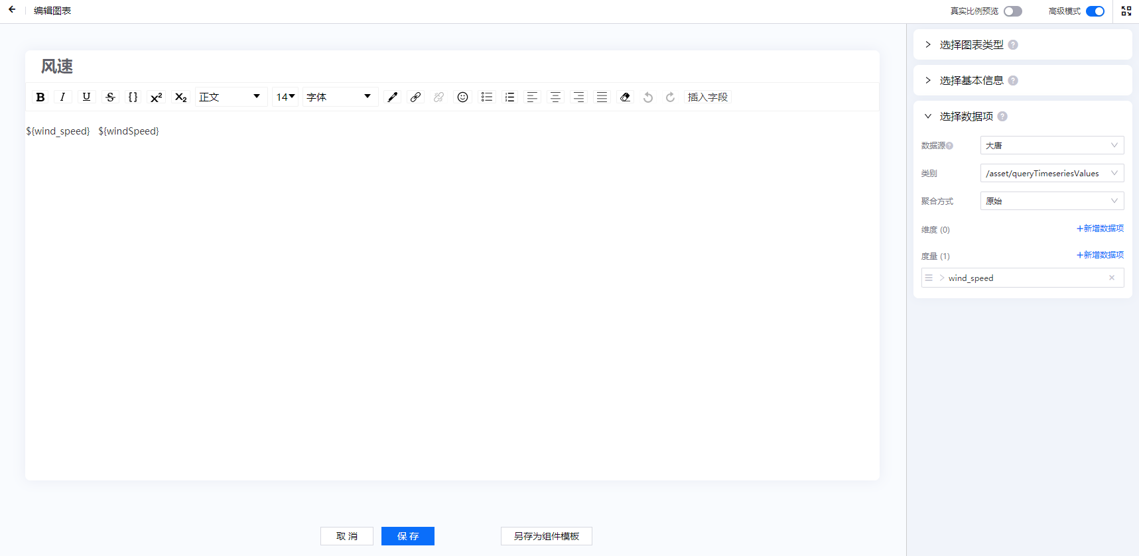Open the 类别 dropdown with /asset/queryTimeseriesValues
Screen dimensions: 1139x556
pos(1052,173)
